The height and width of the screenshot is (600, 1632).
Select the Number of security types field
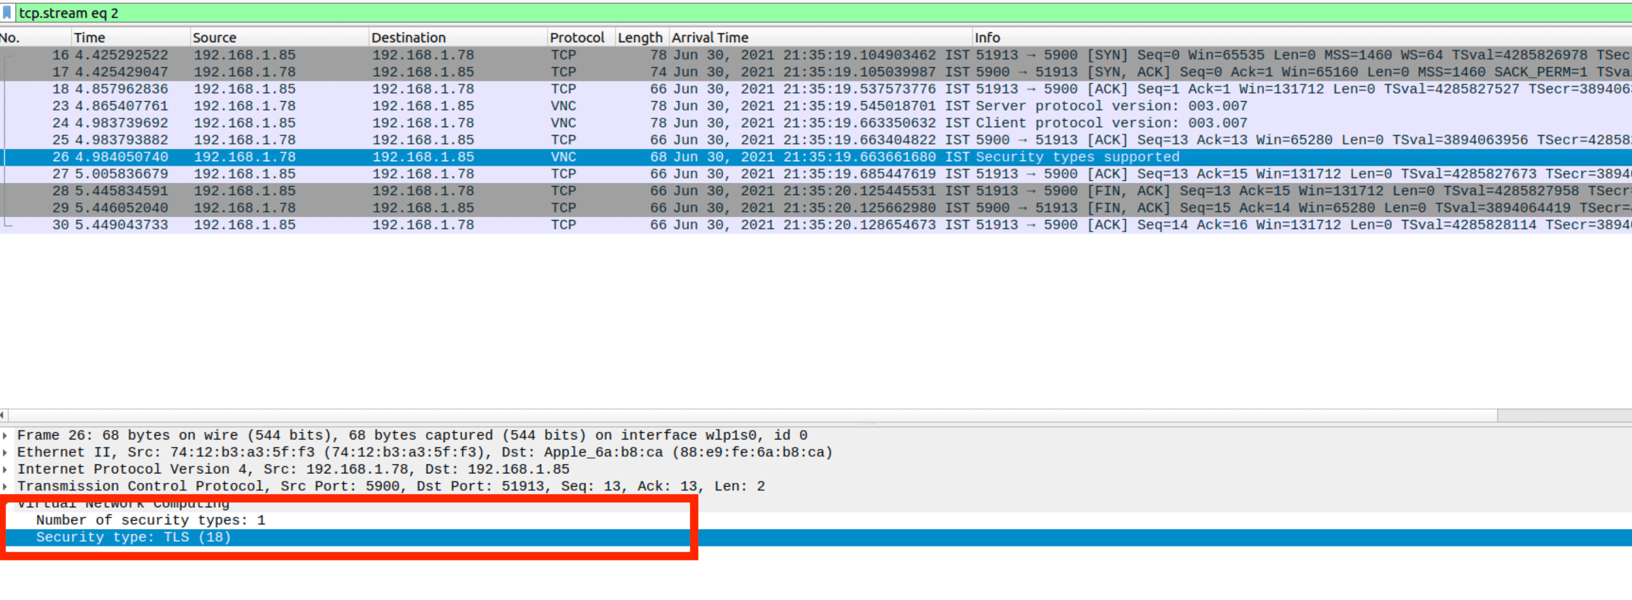pos(150,520)
